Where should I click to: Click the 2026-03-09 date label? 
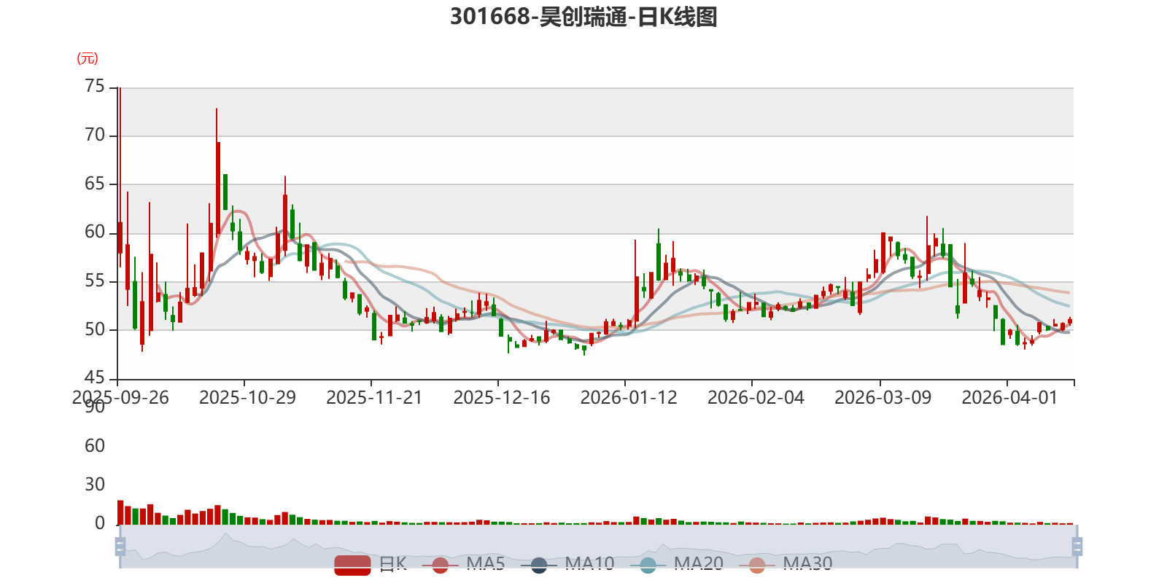(883, 398)
